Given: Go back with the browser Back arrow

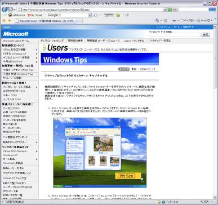Looking at the screenshot, I should pos(5,9).
